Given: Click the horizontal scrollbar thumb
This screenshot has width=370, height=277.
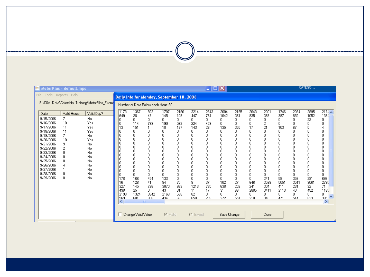Looking at the screenshot, I should pos(144,202).
